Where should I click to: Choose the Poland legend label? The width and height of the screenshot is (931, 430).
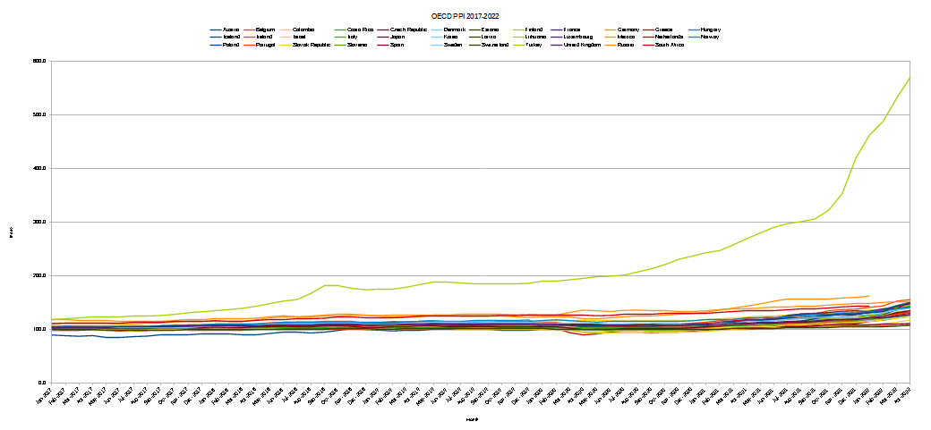tap(231, 45)
